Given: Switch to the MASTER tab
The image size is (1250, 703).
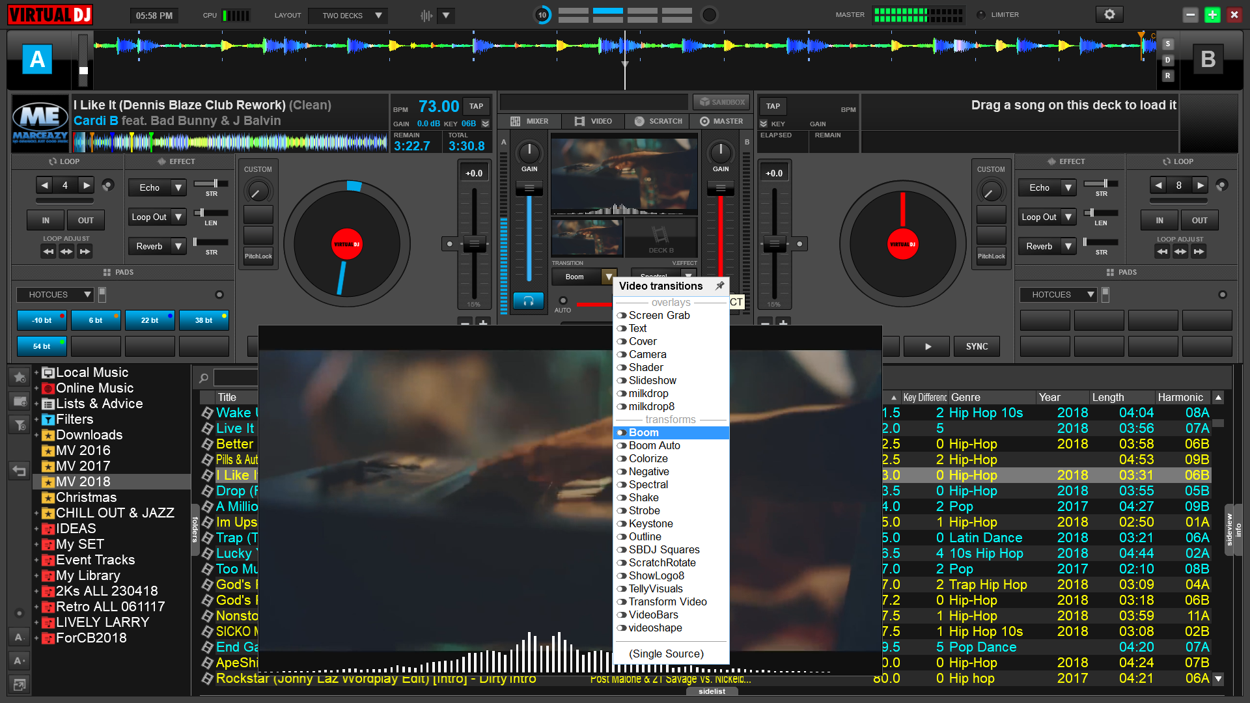Looking at the screenshot, I should 721,121.
